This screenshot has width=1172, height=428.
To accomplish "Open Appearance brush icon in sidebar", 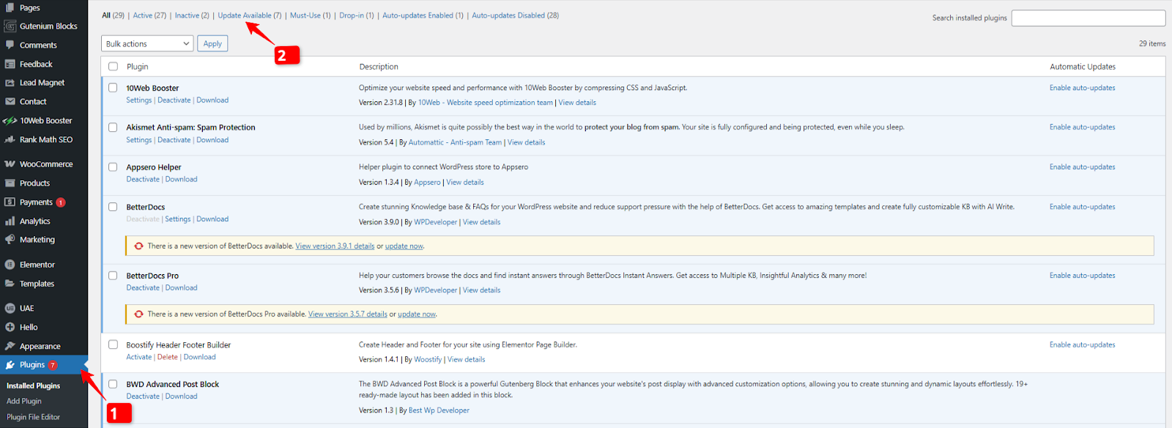I will point(10,346).
